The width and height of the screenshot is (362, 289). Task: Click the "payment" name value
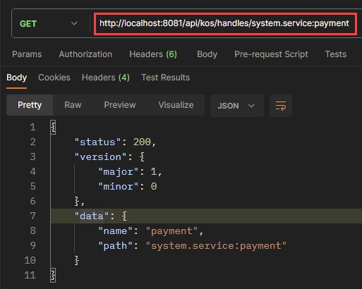(171, 231)
